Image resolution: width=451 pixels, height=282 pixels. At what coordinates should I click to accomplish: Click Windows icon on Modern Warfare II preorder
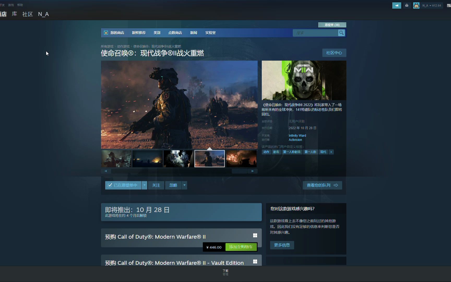255,236
